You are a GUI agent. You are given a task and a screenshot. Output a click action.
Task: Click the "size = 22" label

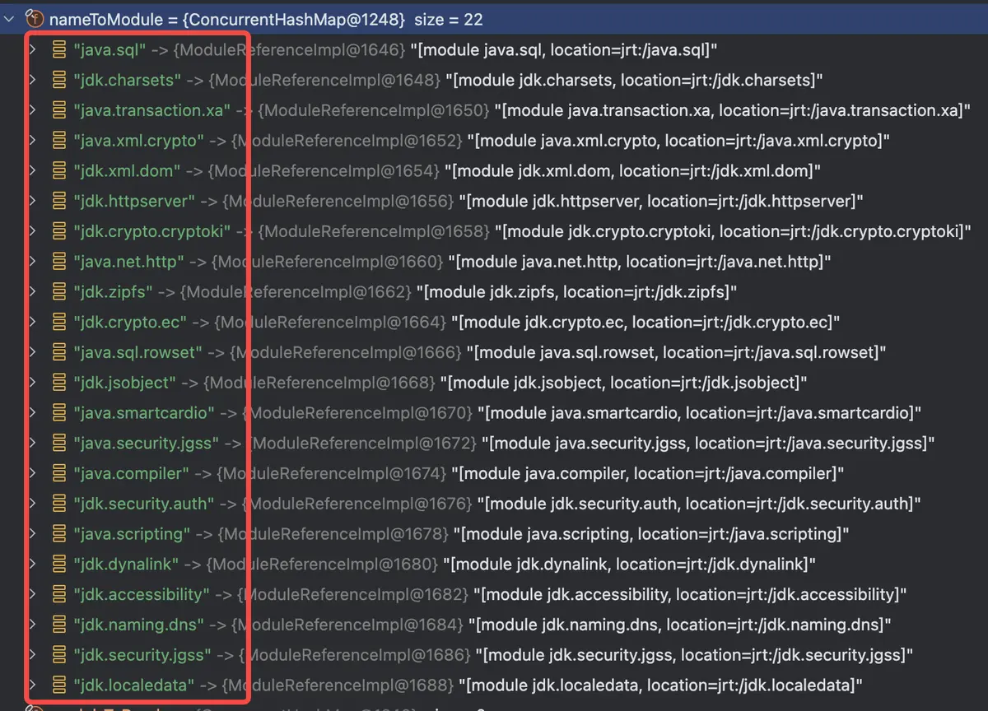pos(449,19)
